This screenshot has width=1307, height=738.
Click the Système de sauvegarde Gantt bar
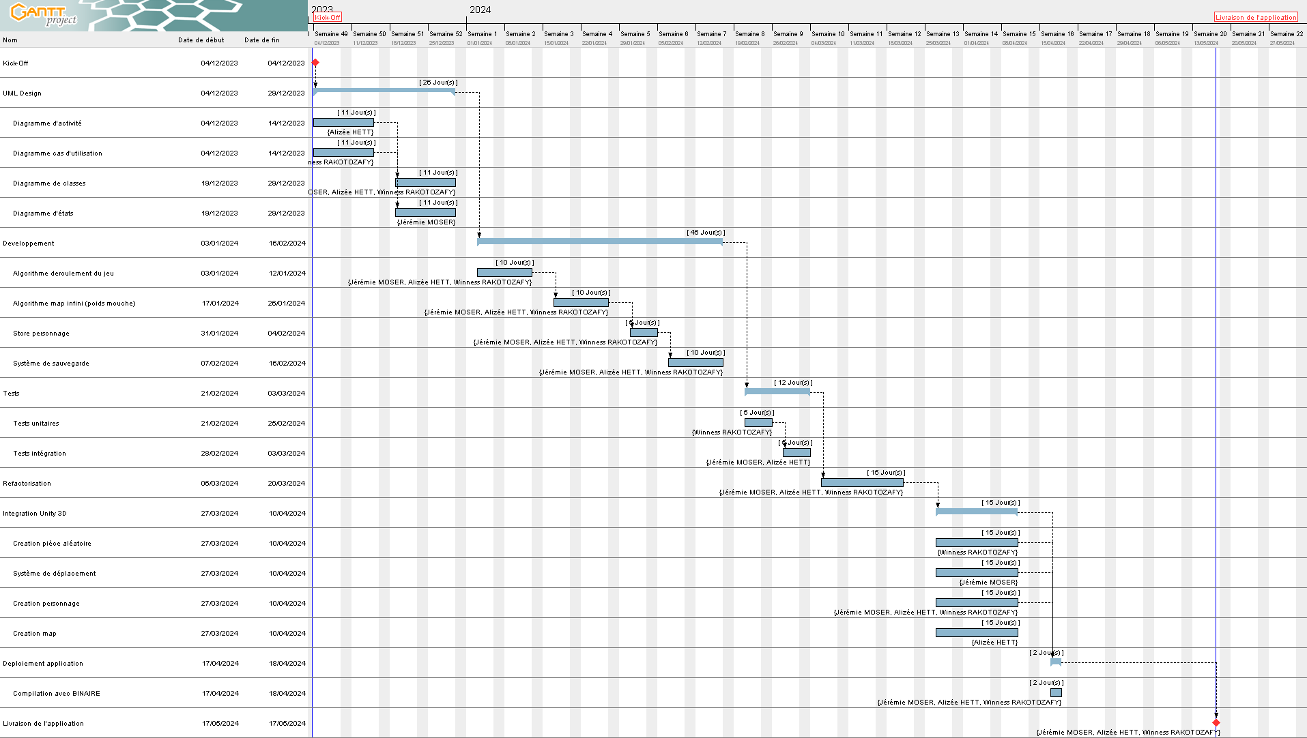(x=695, y=363)
